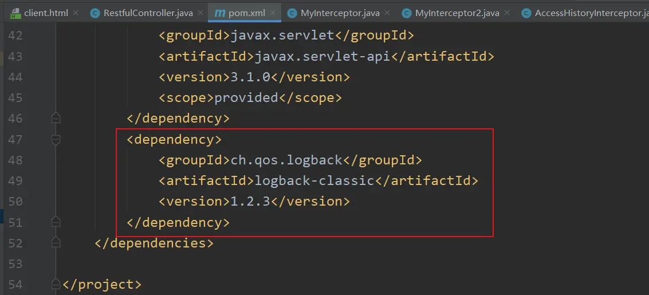
Task: Click line number 42 in the gutter
Action: click(15, 36)
